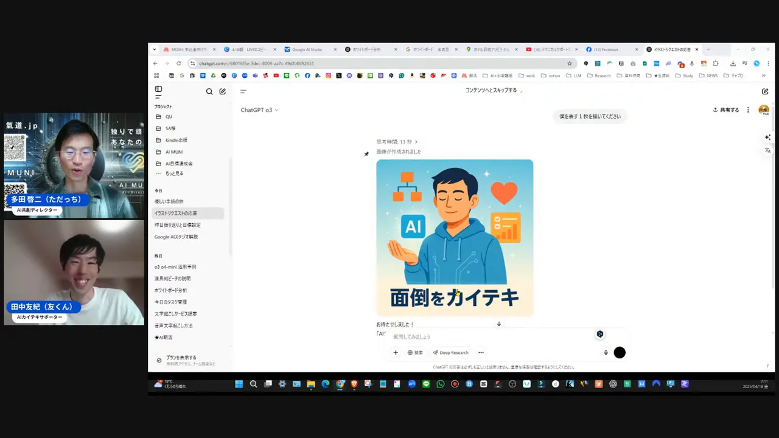This screenshot has width=779, height=438.
Task: Toggle the 共有する share option
Action: [726, 110]
